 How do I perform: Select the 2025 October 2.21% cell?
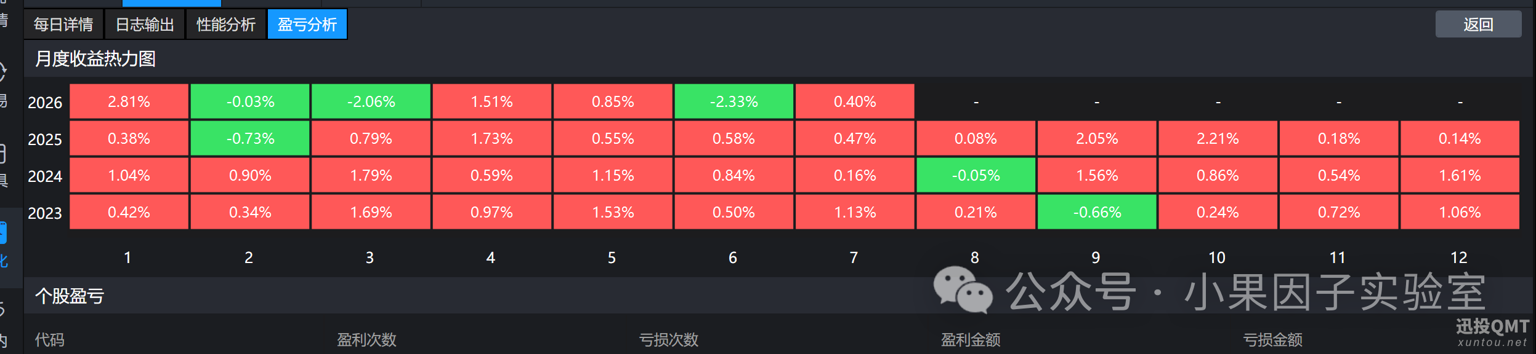click(1218, 138)
